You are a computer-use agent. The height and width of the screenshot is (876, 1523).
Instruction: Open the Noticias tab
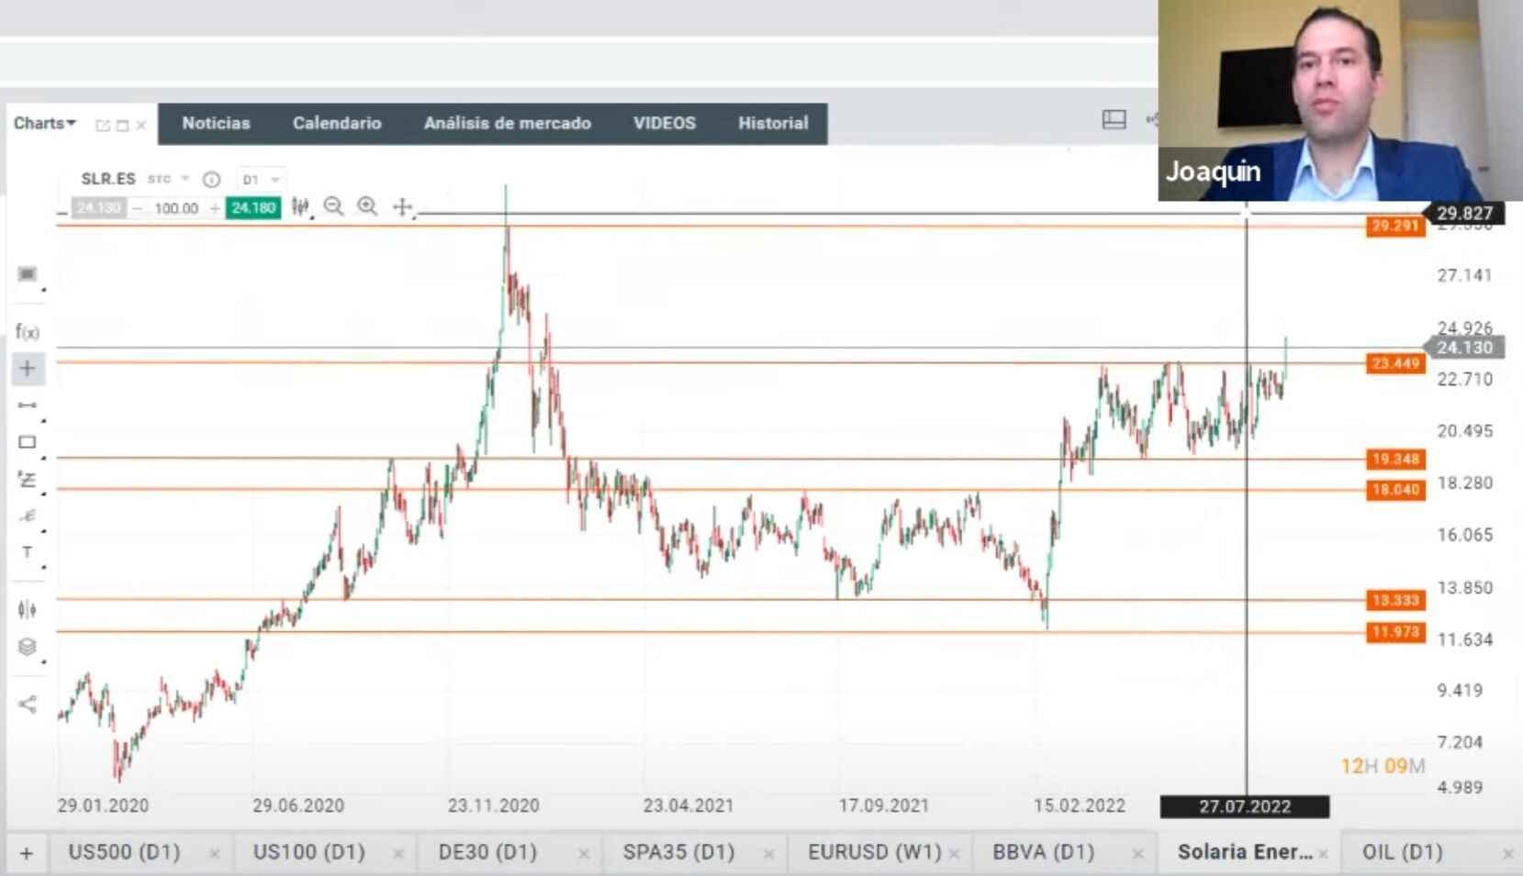pos(216,123)
